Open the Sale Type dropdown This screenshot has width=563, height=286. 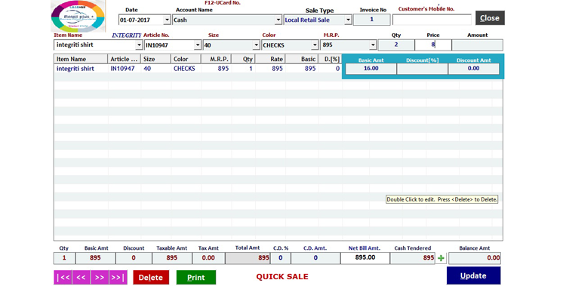(x=348, y=20)
